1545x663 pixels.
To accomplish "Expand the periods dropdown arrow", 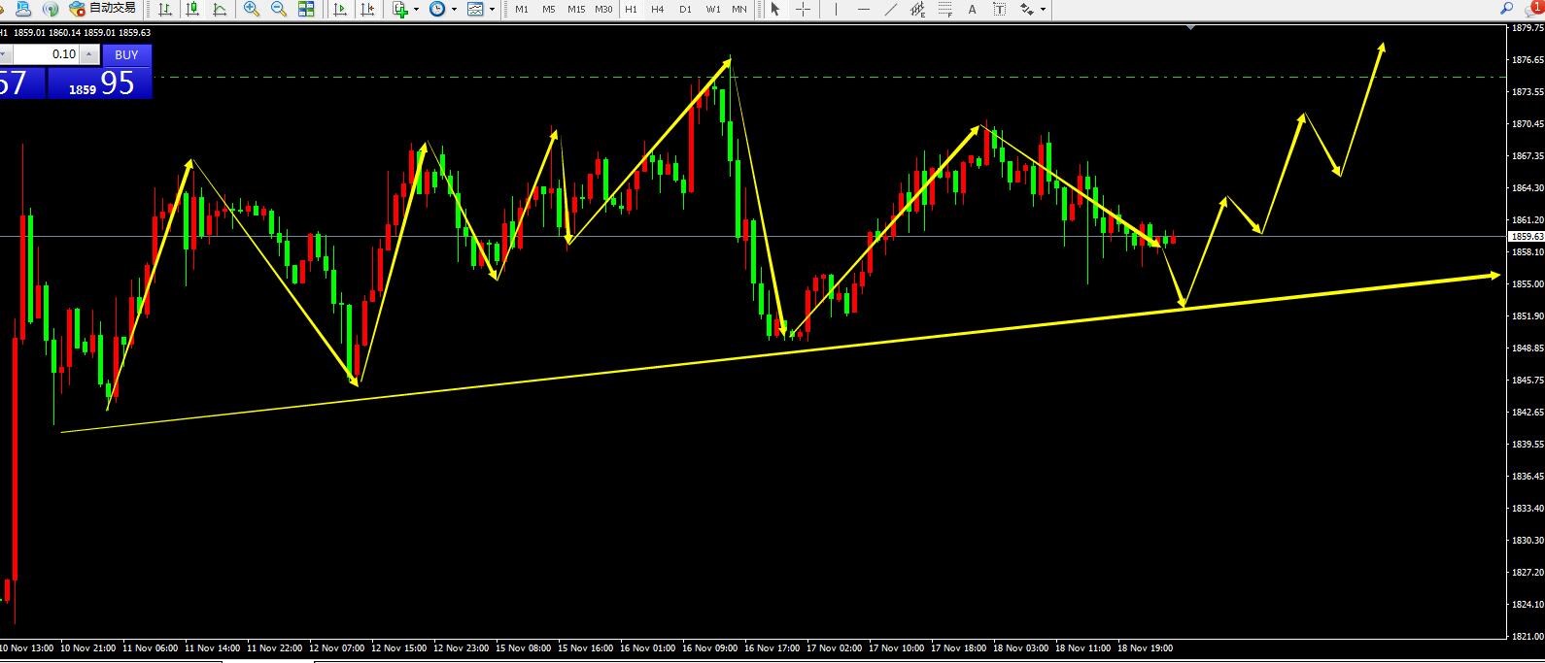I will [x=454, y=9].
